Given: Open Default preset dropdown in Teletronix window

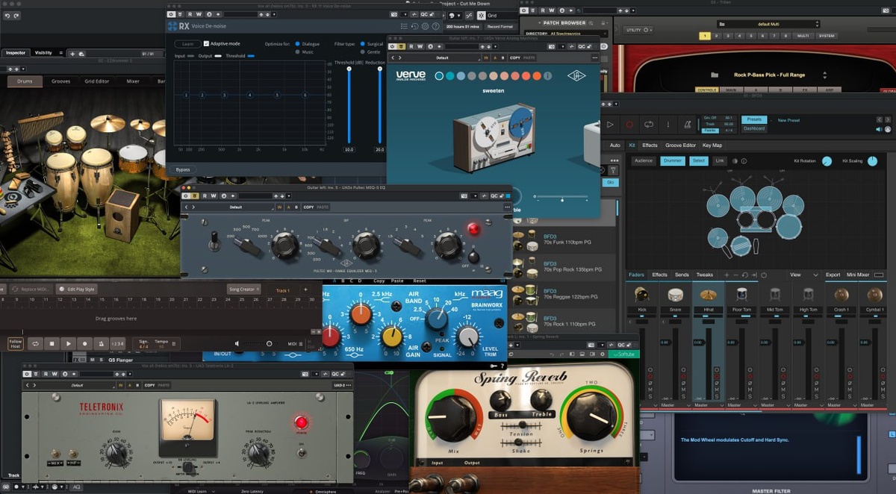Looking at the screenshot, I should tap(77, 385).
